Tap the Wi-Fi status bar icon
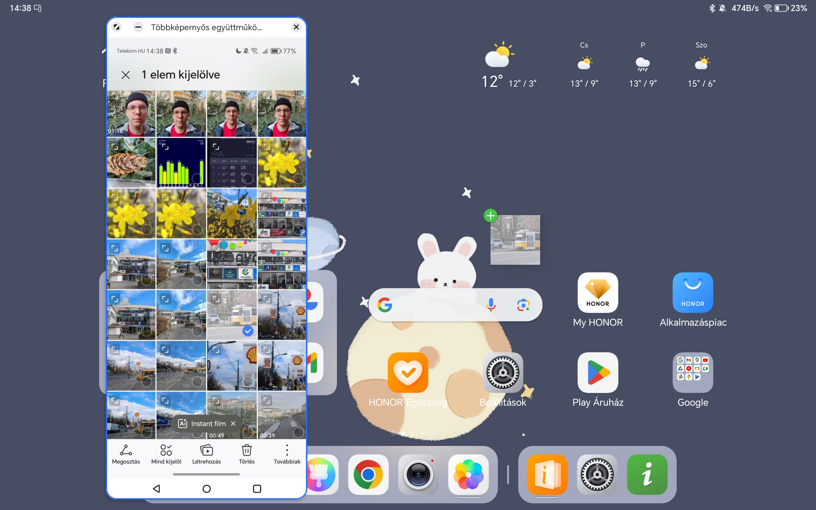 768,8
